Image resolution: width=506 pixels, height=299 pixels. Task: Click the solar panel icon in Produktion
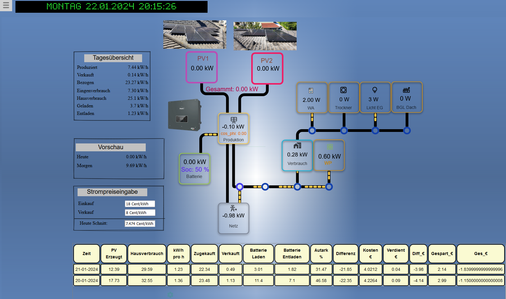pyautogui.click(x=234, y=120)
